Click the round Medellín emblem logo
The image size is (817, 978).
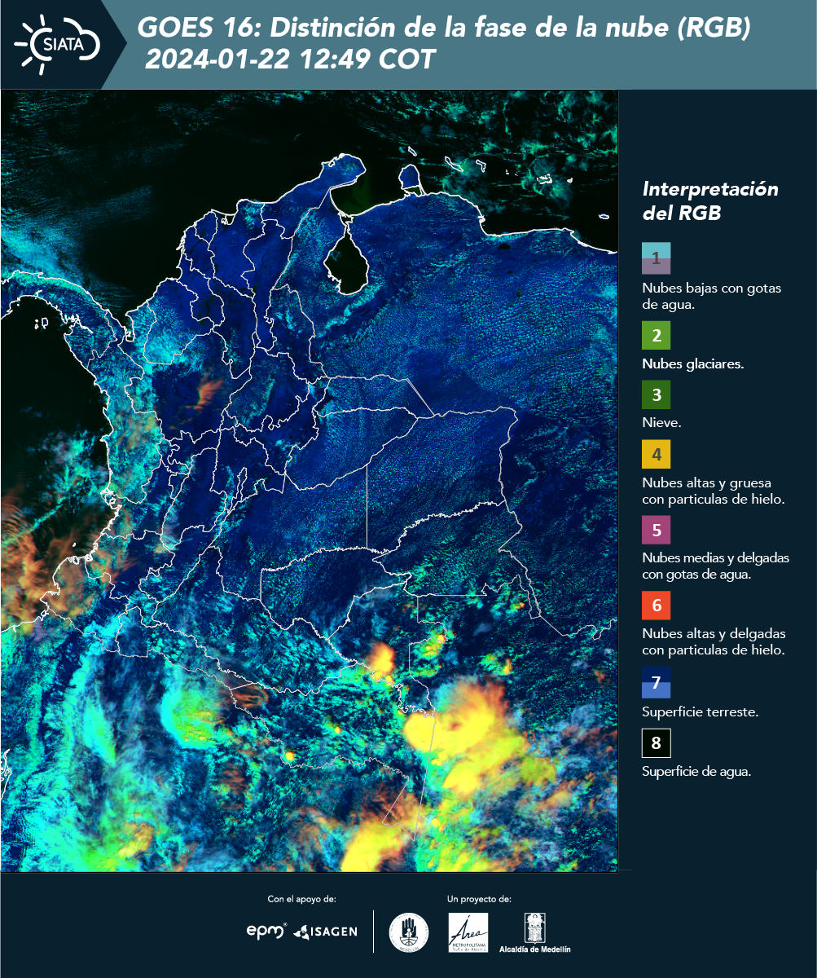(x=409, y=932)
